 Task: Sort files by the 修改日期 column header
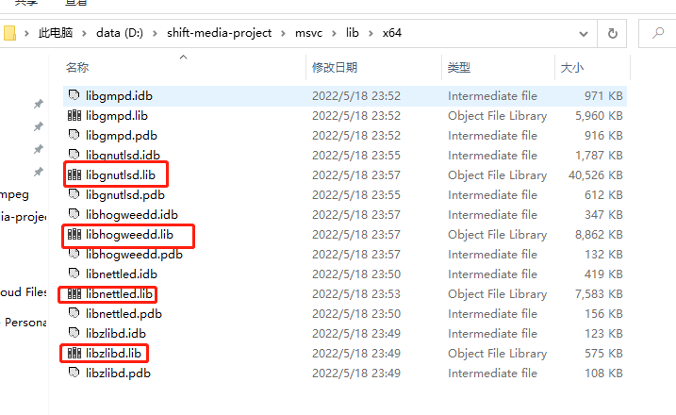point(335,68)
